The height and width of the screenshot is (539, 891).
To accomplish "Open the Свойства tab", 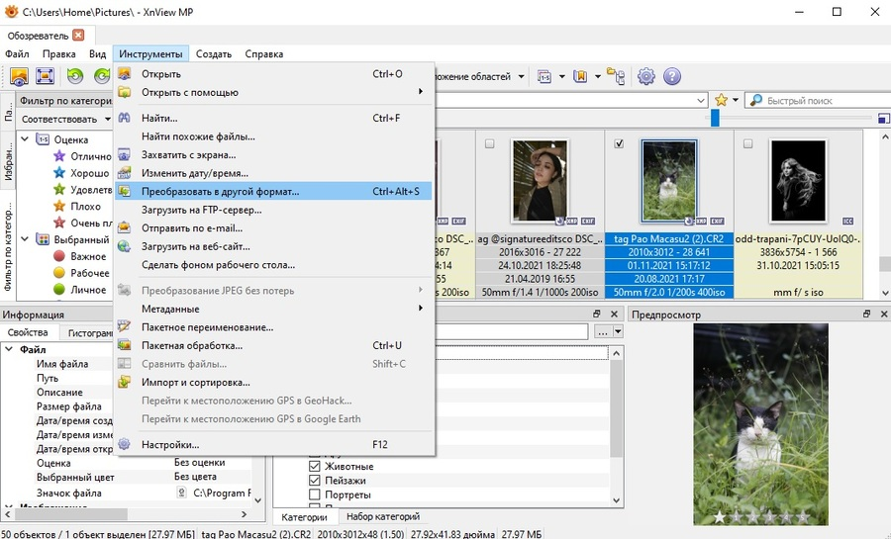I will (x=28, y=332).
